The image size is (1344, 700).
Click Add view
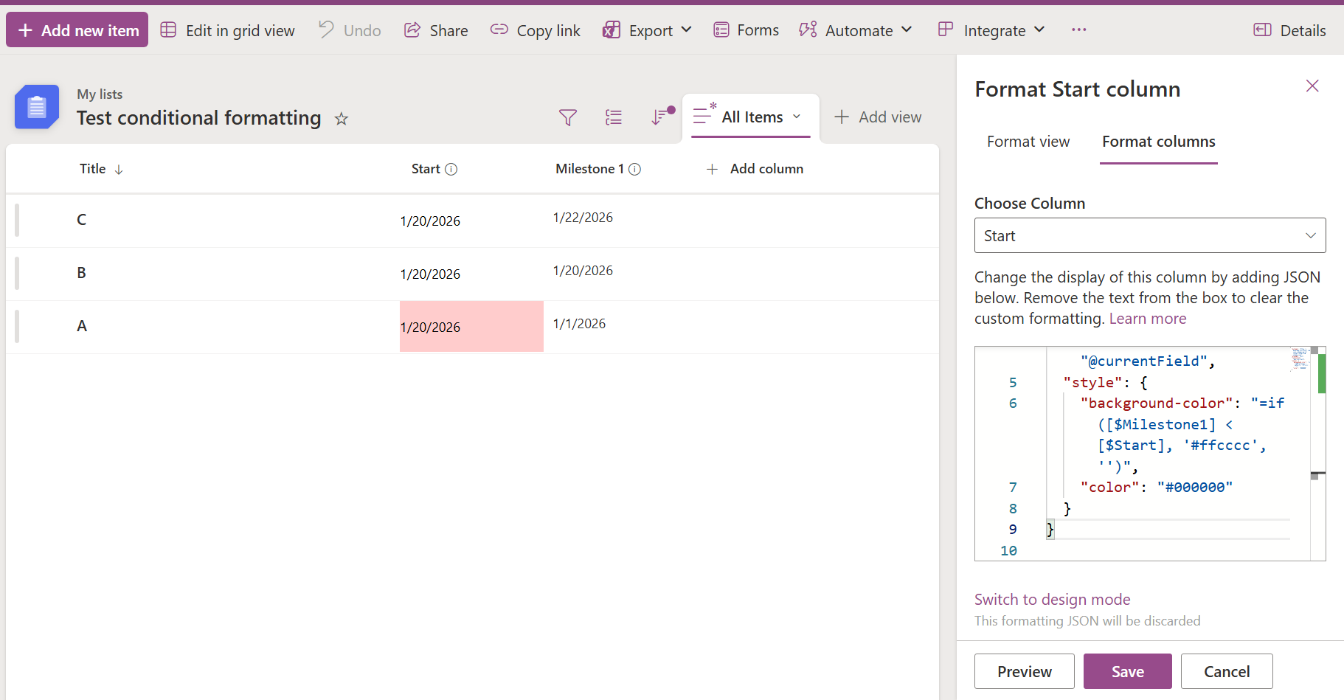(878, 117)
